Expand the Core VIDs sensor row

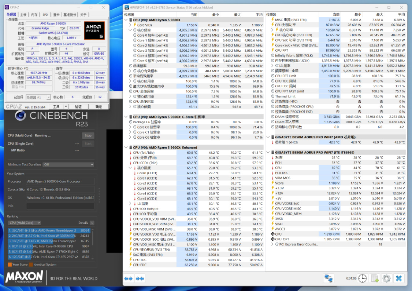click(x=130, y=25)
